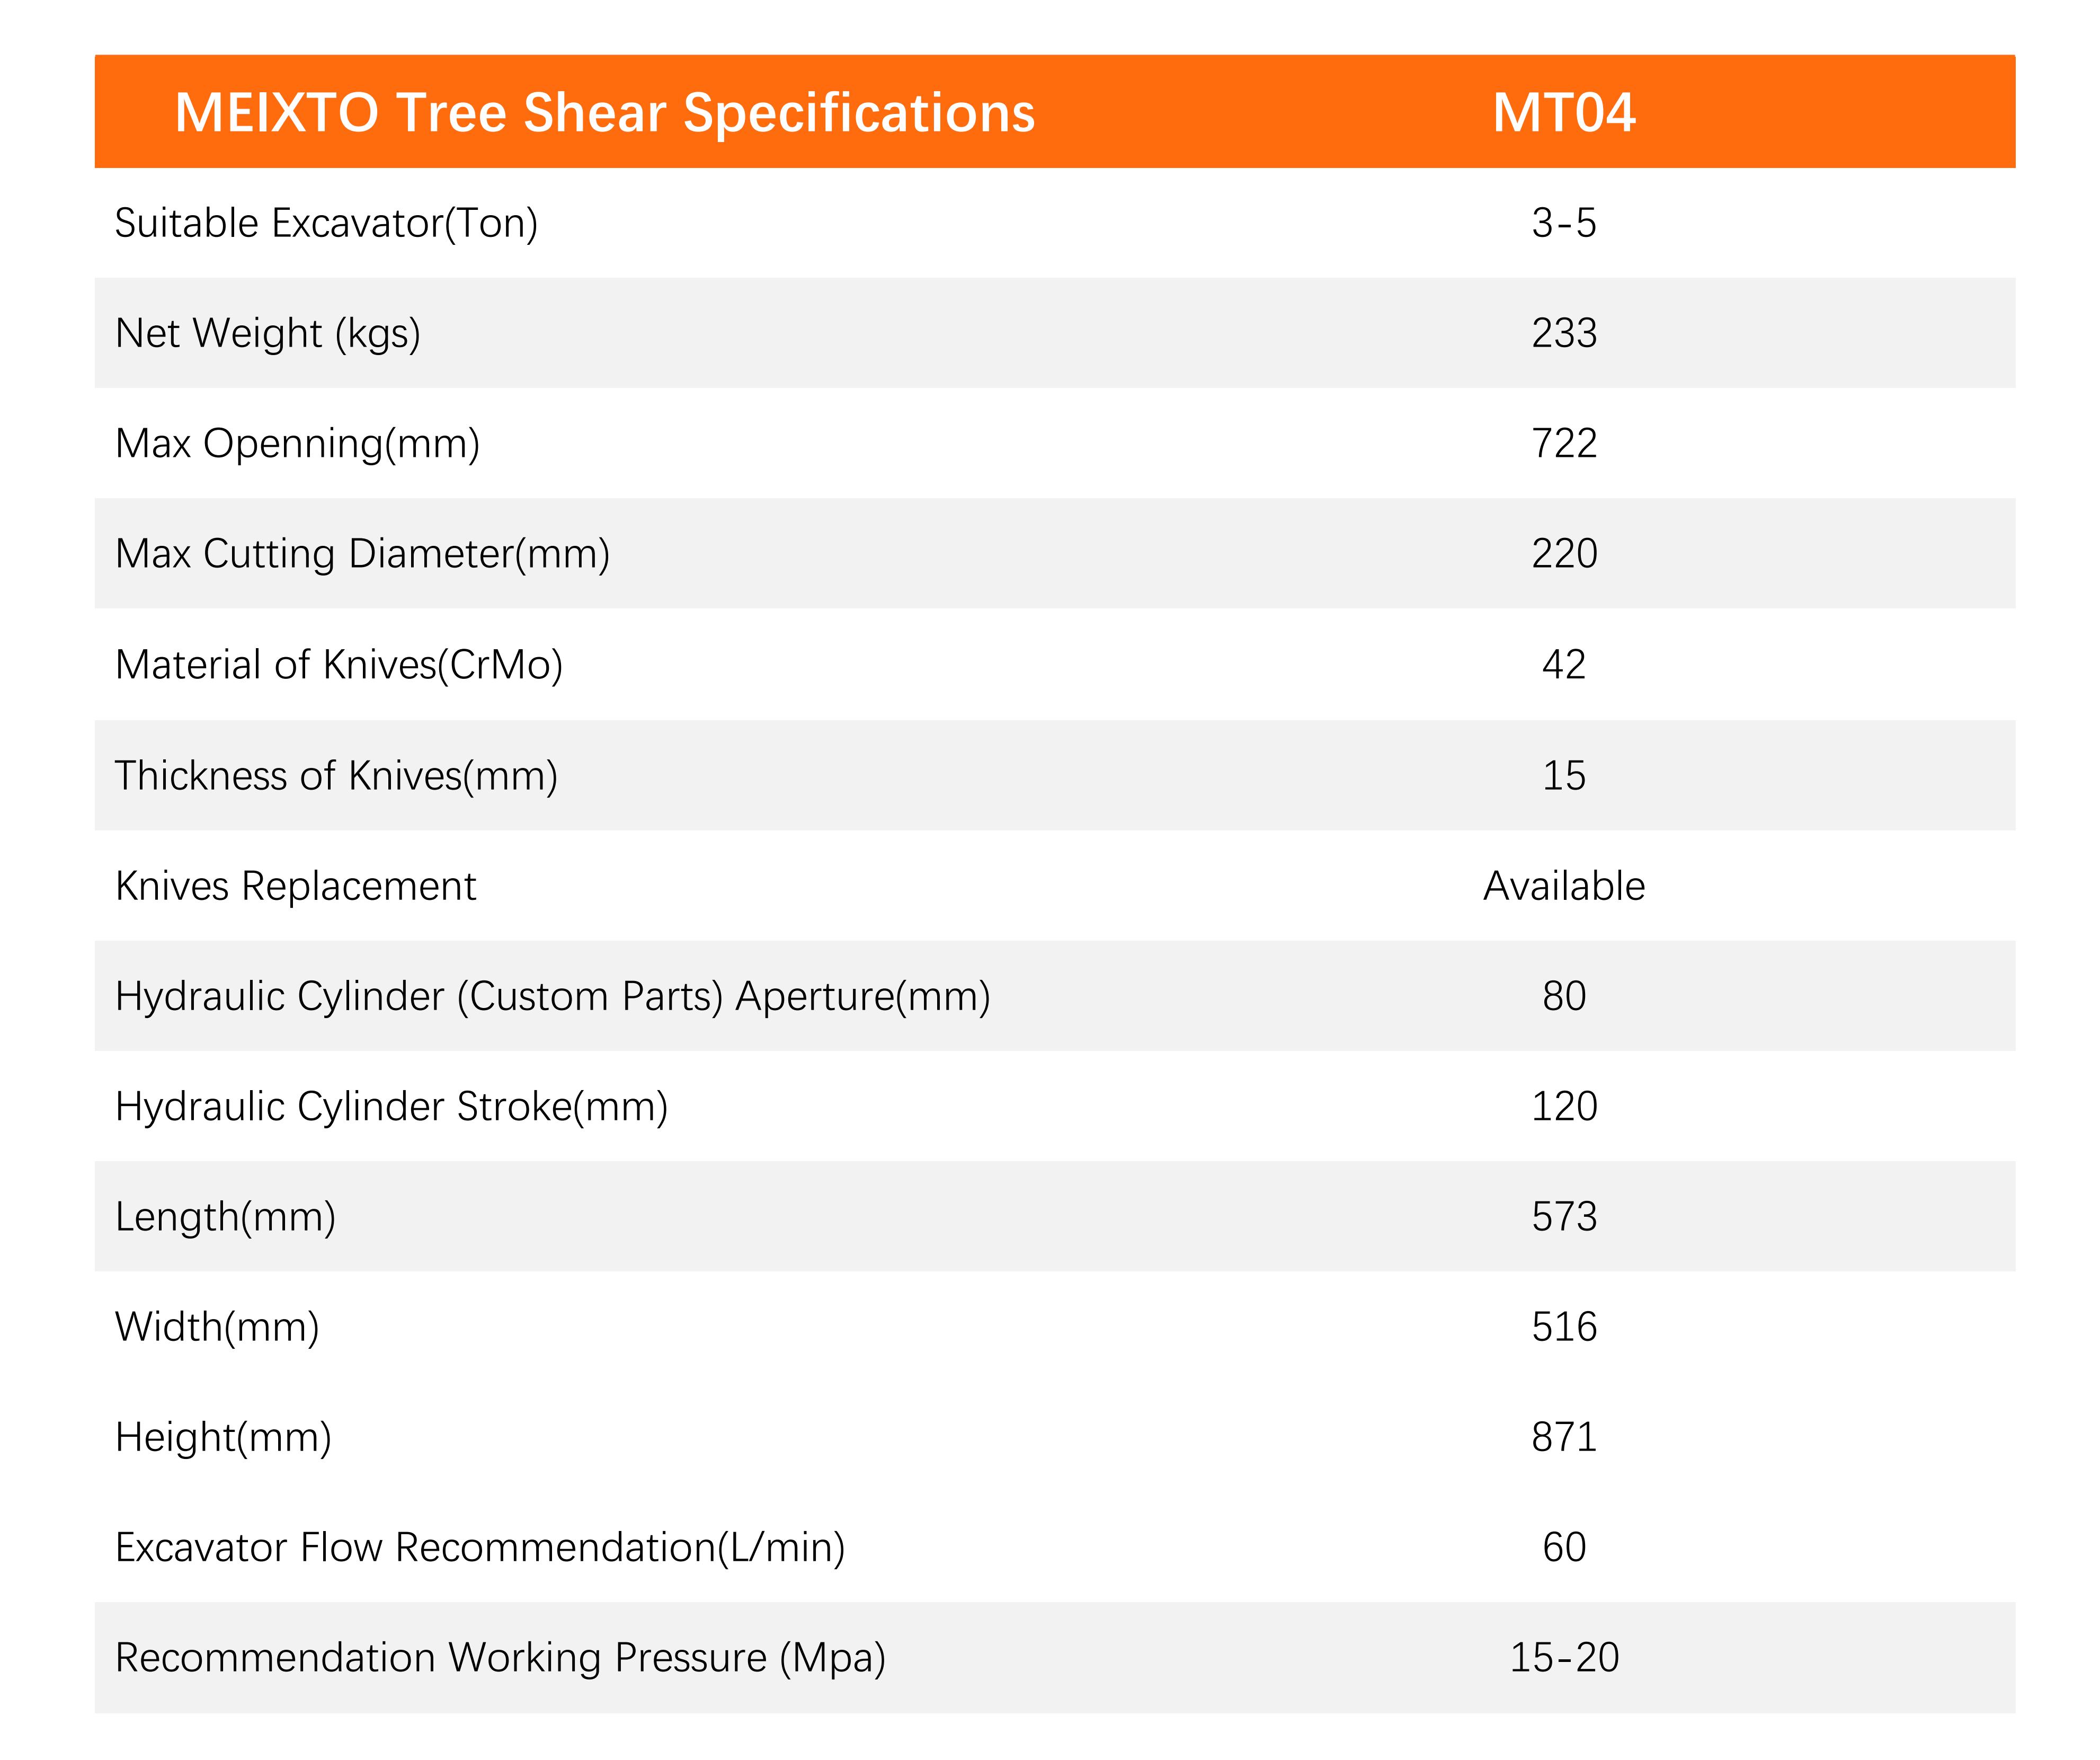Click the 220 cutting diameter value
The height and width of the screenshot is (1760, 2100).
(1563, 554)
